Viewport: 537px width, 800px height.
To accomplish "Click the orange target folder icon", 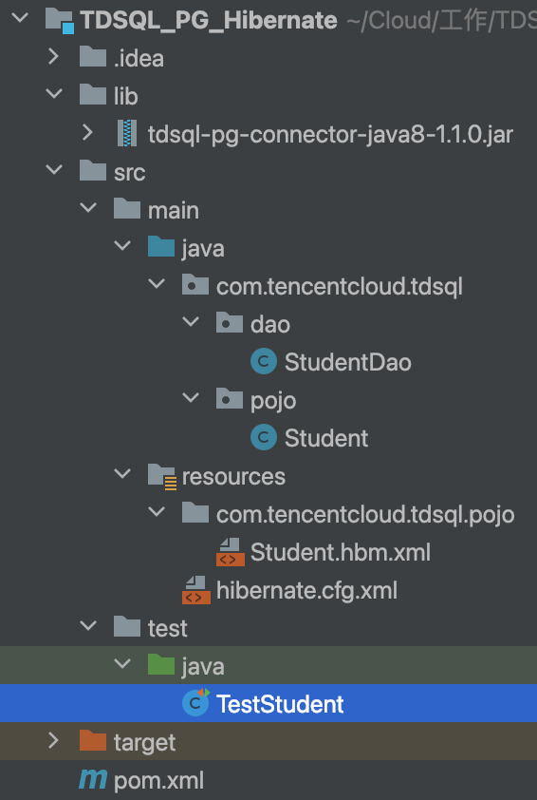I will 93,741.
